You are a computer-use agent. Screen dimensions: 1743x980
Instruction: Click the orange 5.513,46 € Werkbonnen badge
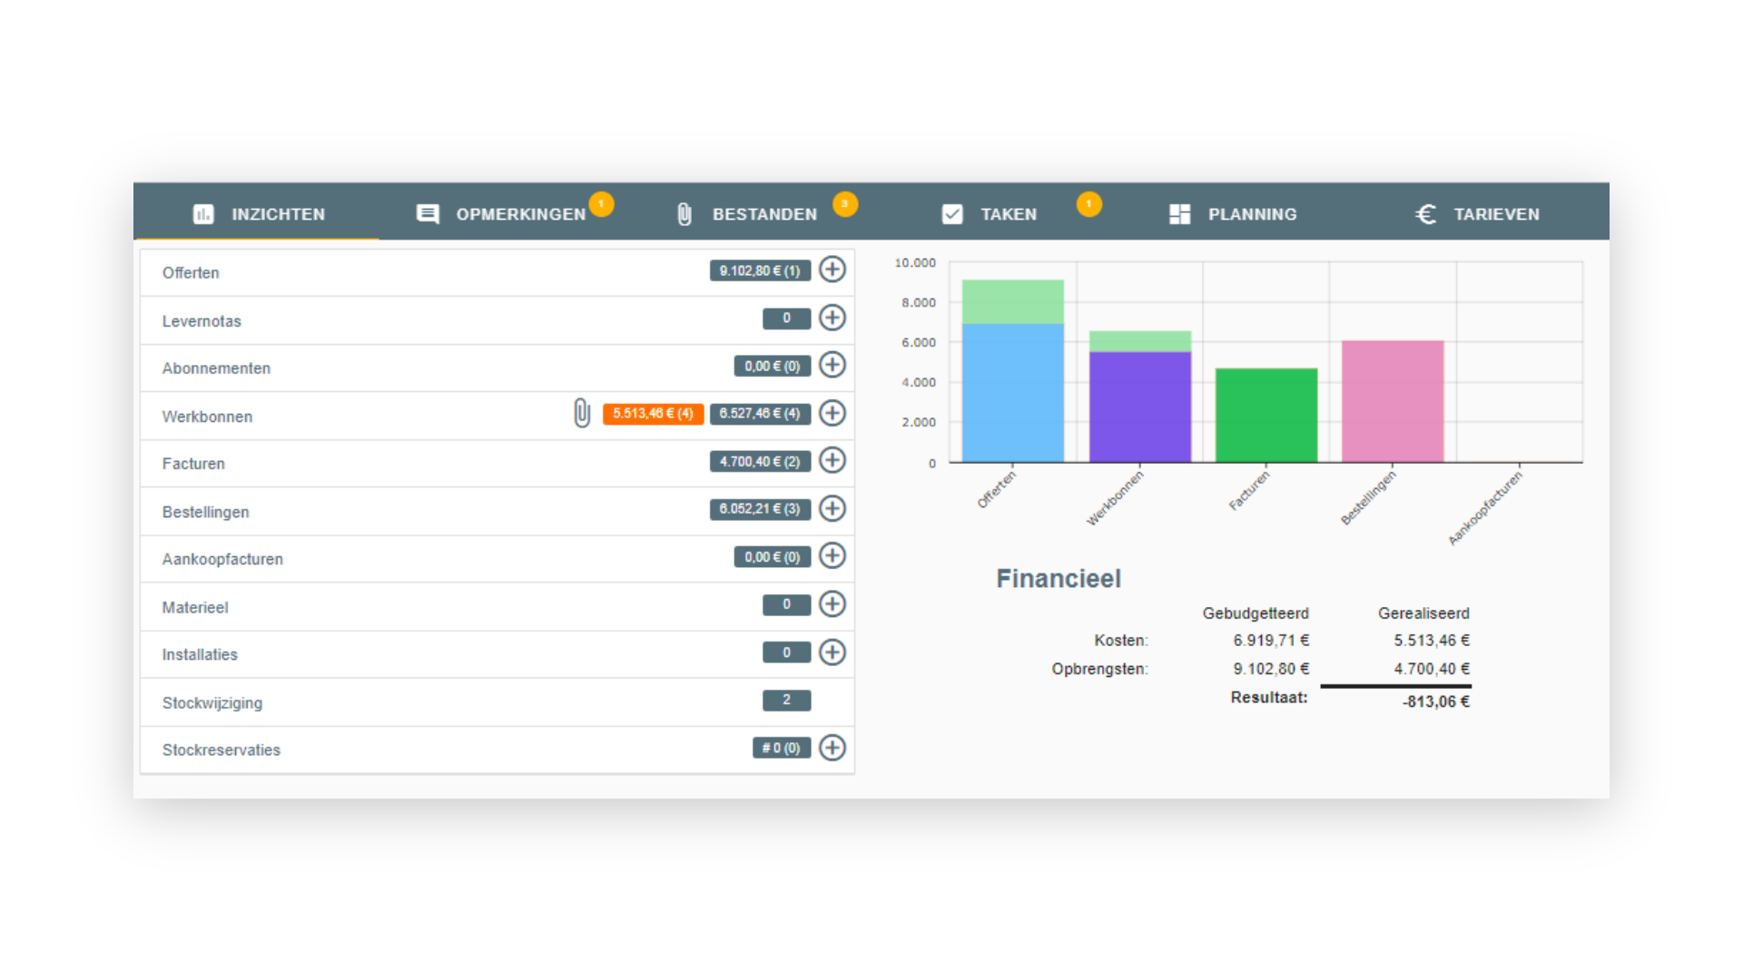pos(653,414)
